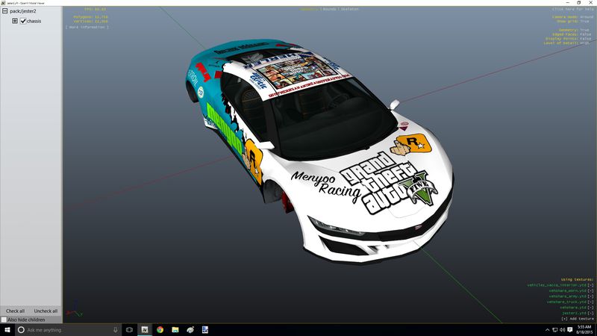597x336 pixels.
Task: Click the Cortana microphone icon
Action: tap(116, 330)
